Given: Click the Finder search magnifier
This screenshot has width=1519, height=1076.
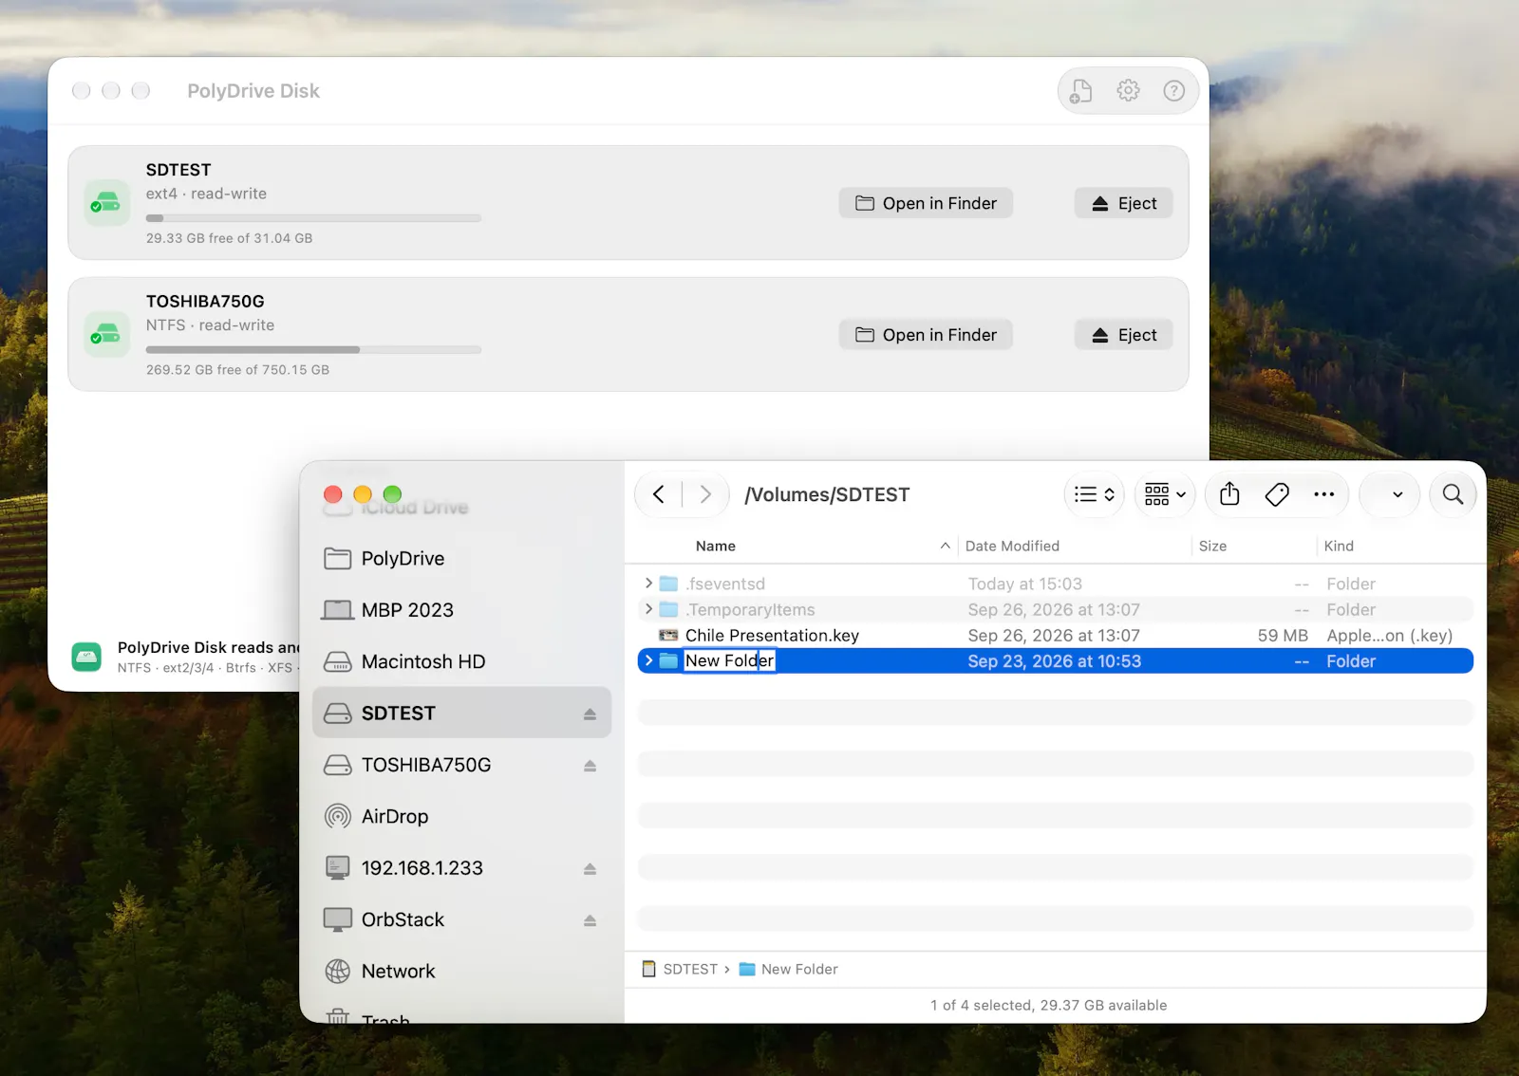Looking at the screenshot, I should [x=1453, y=494].
